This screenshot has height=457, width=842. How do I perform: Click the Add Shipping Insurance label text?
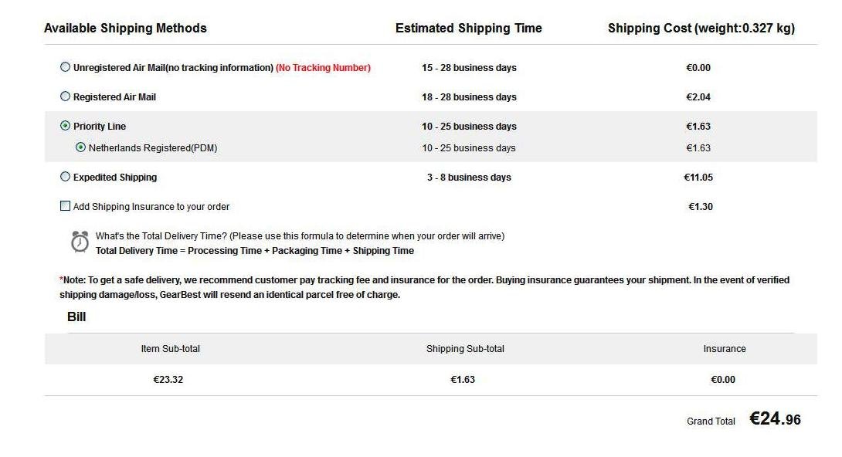[x=151, y=207]
